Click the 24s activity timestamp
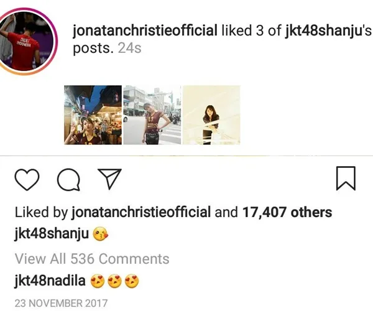This screenshot has width=373, height=311. click(129, 47)
